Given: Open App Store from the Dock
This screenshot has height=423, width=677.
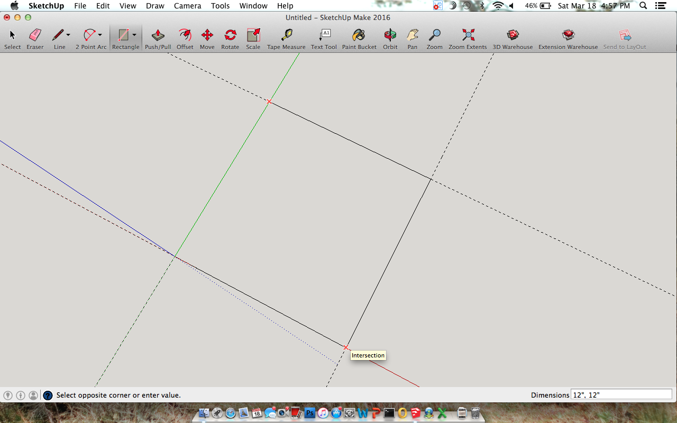Looking at the screenshot, I should 336,412.
